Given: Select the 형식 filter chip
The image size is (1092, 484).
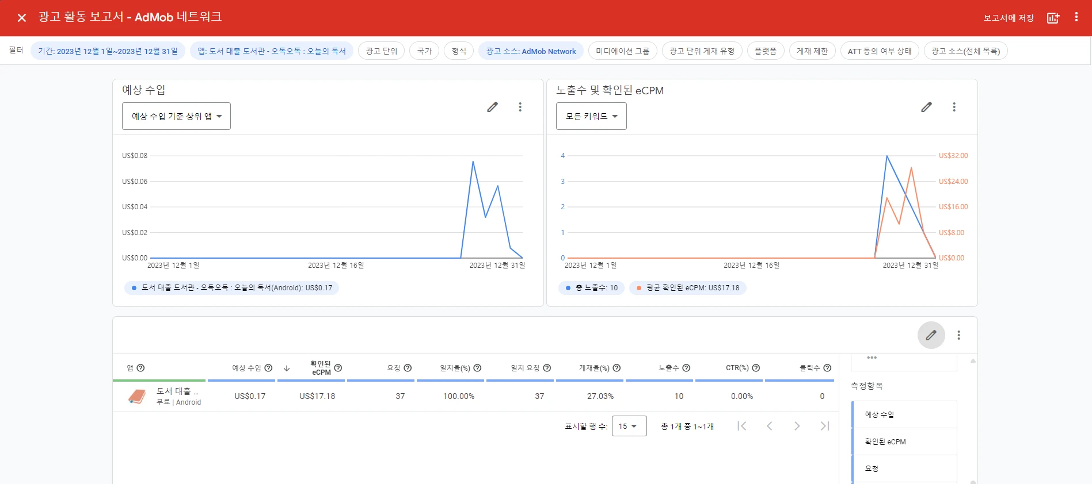Looking at the screenshot, I should pos(459,51).
